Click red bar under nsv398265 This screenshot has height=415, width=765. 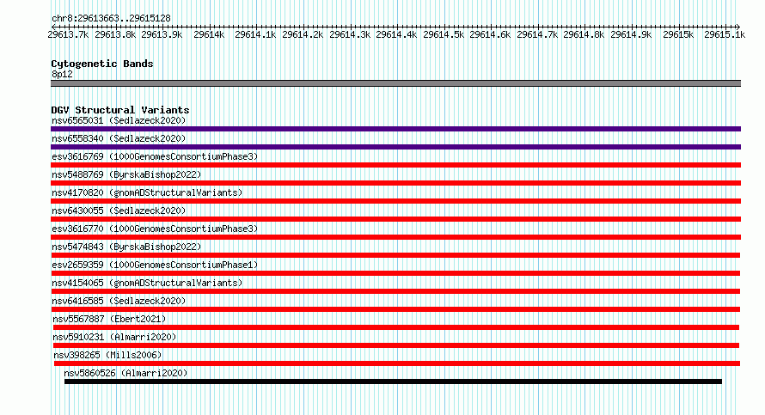396,363
